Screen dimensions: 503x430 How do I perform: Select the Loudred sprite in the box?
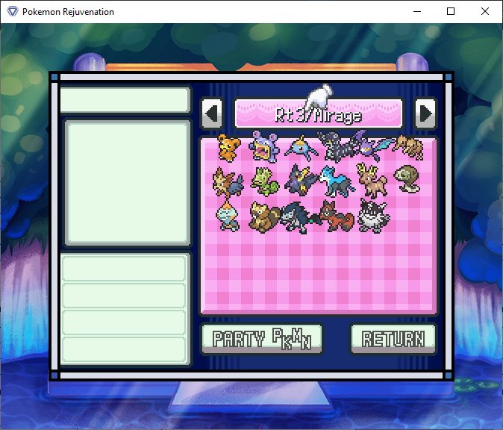click(264, 147)
